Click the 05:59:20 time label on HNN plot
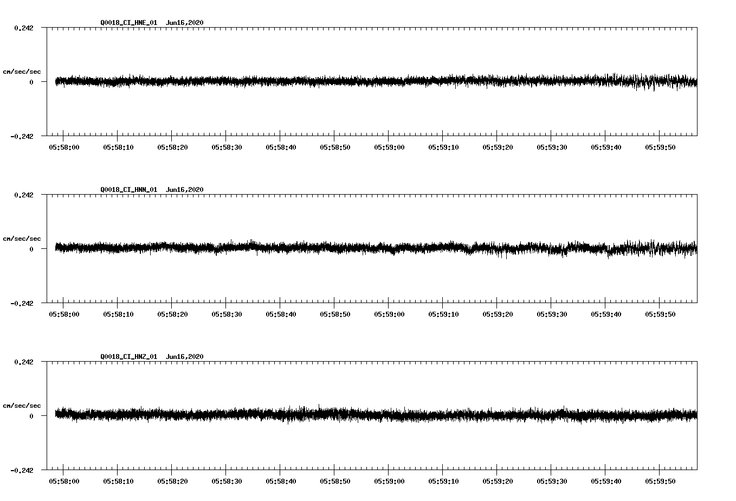The height and width of the screenshot is (501, 736). point(498,314)
